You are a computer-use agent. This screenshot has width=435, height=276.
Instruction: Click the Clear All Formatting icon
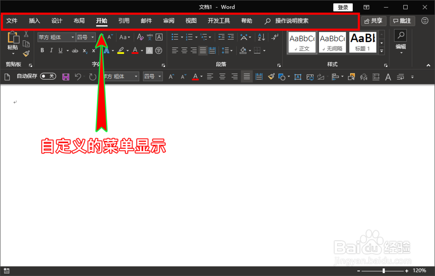coord(140,36)
